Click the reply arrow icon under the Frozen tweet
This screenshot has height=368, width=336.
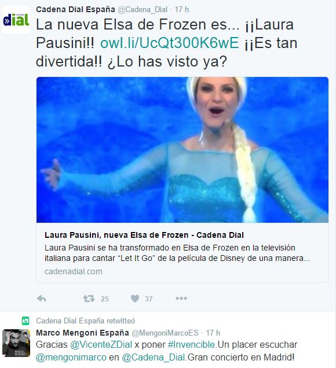(42, 299)
